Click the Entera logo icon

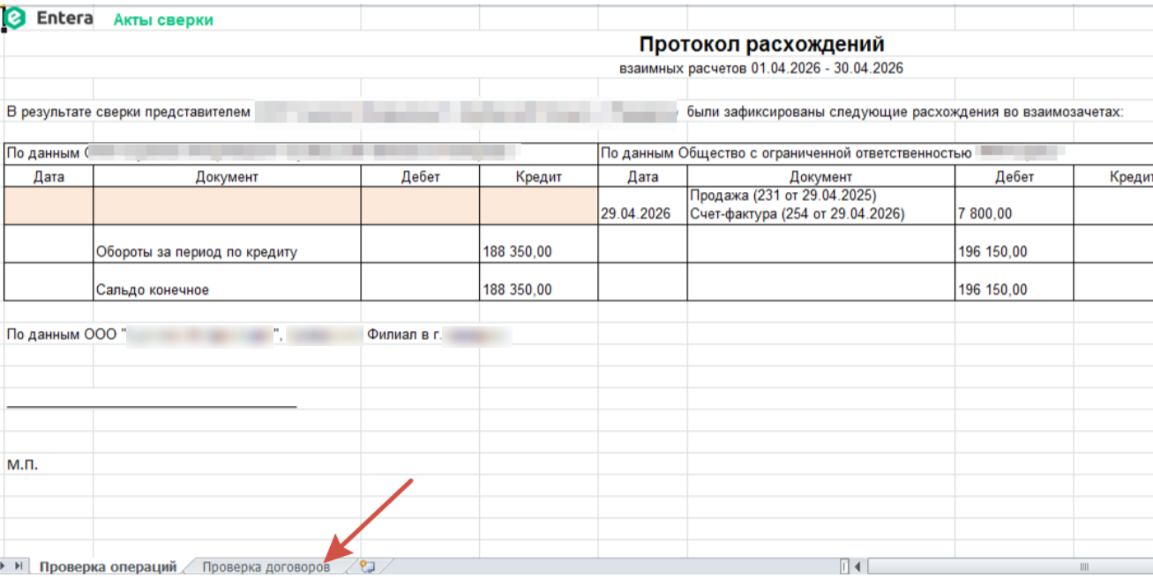pos(15,18)
